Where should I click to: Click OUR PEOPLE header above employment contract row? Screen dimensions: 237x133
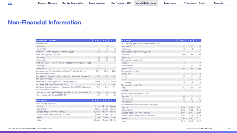(x=127, y=41)
